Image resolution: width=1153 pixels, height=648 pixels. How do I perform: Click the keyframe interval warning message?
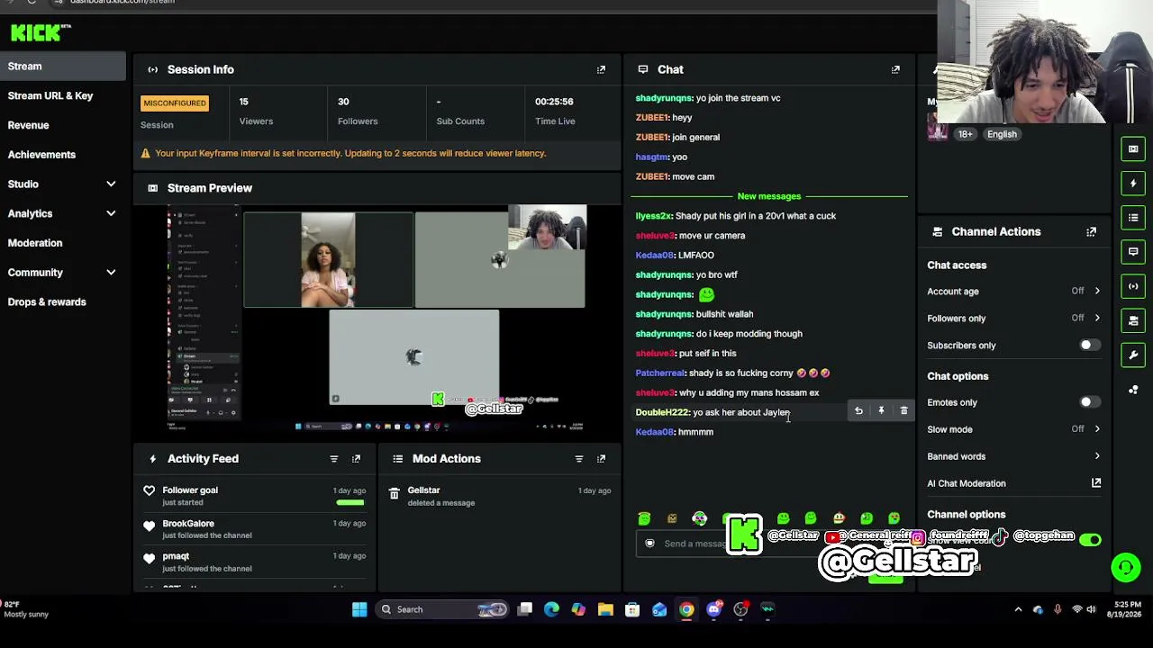350,154
